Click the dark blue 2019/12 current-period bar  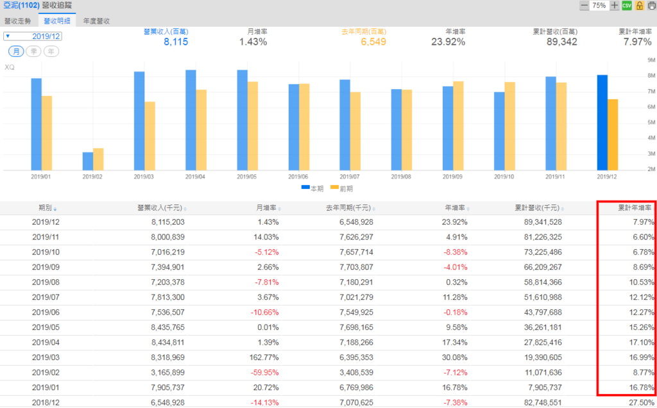coord(602,122)
